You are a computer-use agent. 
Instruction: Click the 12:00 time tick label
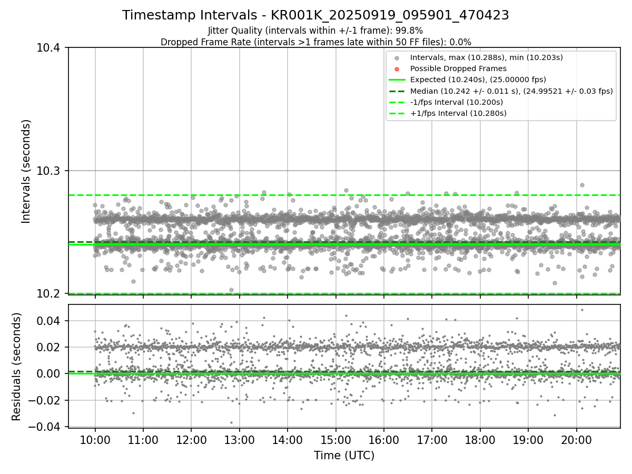(x=191, y=440)
